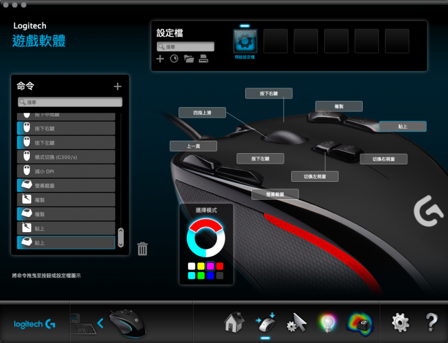This screenshot has height=343, width=448.
Task: Open the import/export profile folder icon
Action: 189,59
